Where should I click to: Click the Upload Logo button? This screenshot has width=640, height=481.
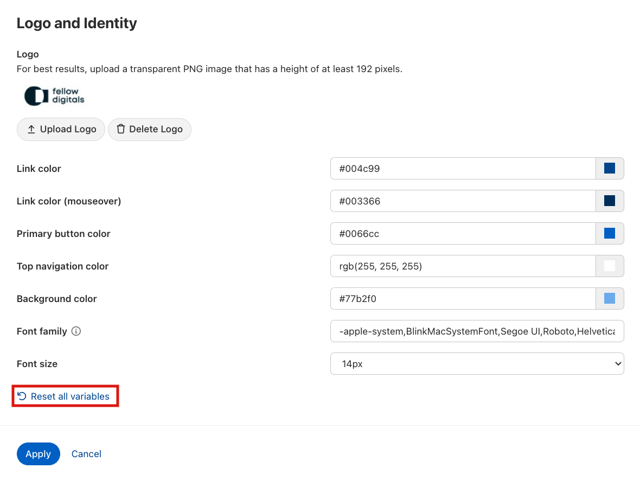click(61, 130)
